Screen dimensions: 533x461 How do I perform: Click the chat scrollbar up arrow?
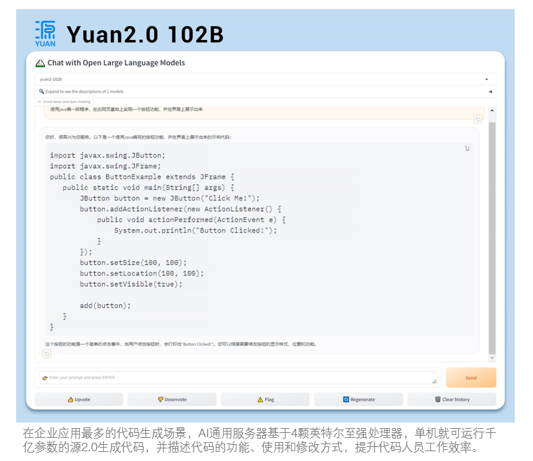[x=492, y=111]
